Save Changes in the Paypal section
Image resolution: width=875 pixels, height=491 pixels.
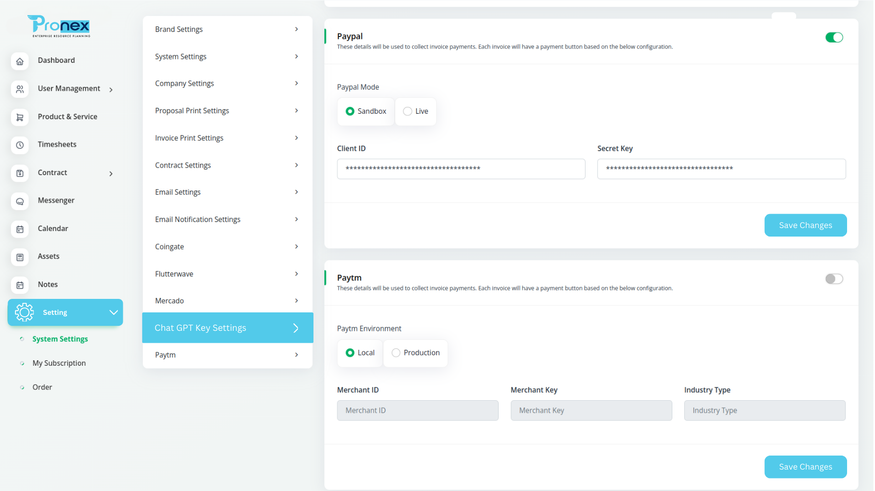(x=805, y=226)
